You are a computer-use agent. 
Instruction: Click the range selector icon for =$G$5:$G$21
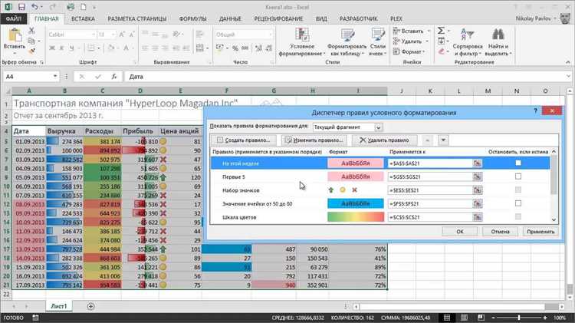[477, 177]
